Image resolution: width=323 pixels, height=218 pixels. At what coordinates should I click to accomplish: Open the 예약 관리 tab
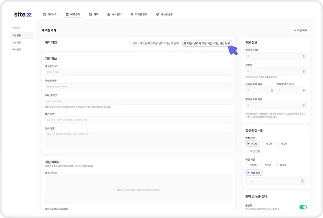coord(73,15)
